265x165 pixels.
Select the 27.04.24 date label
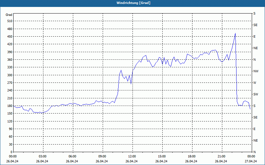tap(251, 161)
